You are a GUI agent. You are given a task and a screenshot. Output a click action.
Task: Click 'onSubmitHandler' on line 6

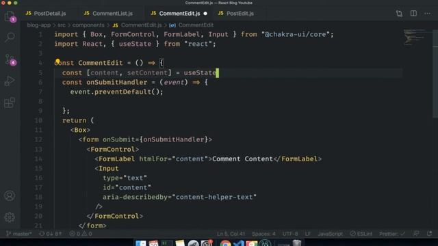pos(117,82)
